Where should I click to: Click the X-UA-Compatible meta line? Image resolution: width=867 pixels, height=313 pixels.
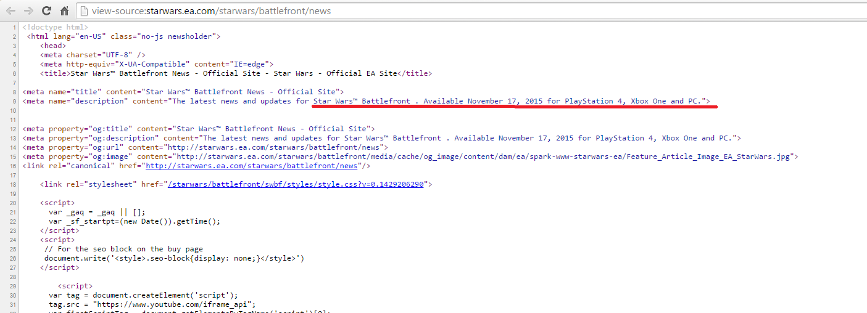click(x=157, y=64)
